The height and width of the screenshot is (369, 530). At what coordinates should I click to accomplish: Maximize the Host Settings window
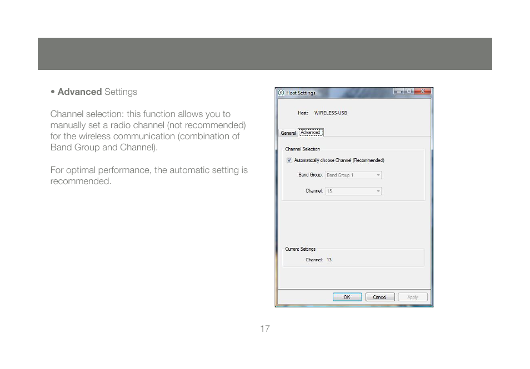click(x=409, y=91)
